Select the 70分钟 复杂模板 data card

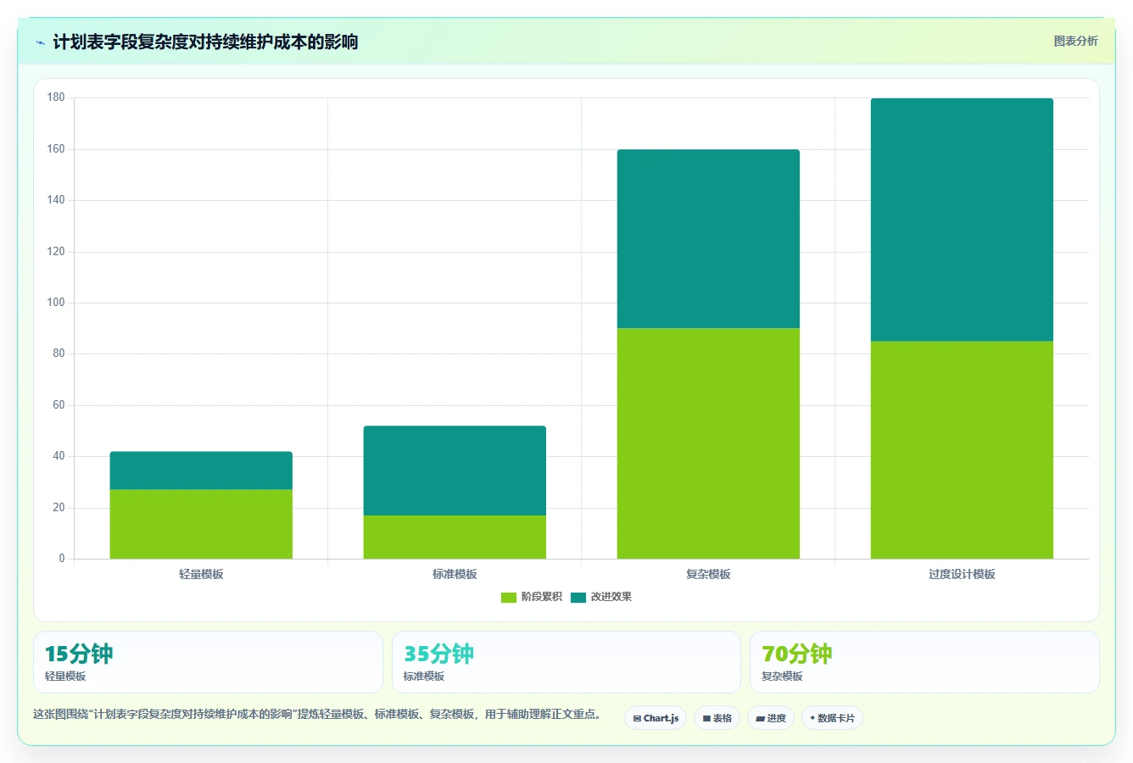click(x=924, y=662)
